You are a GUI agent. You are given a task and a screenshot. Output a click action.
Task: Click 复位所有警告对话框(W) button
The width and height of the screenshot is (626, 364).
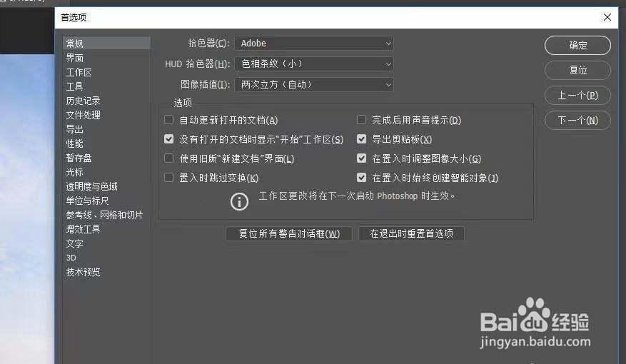click(x=289, y=233)
